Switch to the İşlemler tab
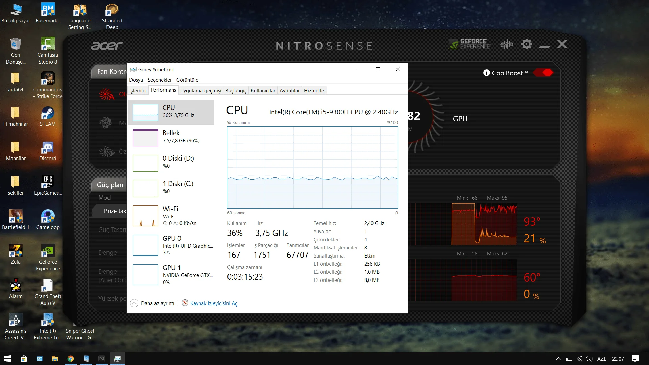 tap(138, 90)
